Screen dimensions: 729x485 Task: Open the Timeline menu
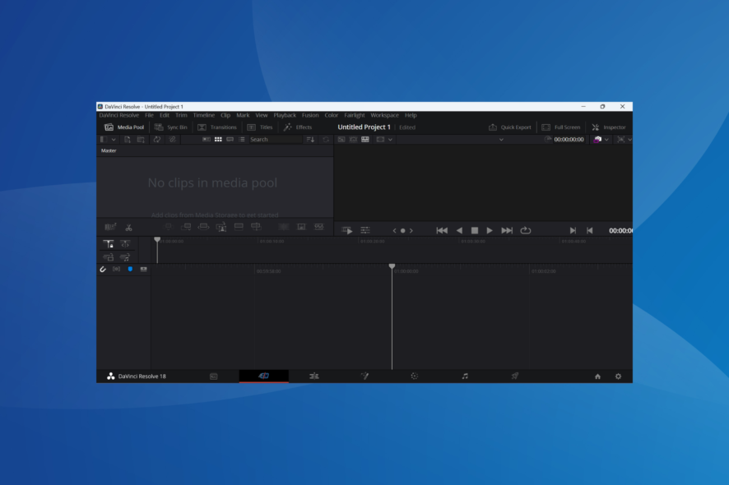click(x=203, y=115)
